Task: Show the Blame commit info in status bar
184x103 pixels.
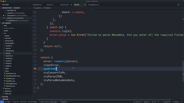Action: [48, 102]
